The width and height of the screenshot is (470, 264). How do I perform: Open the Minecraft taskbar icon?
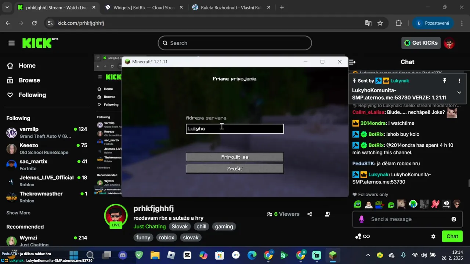[333, 255]
